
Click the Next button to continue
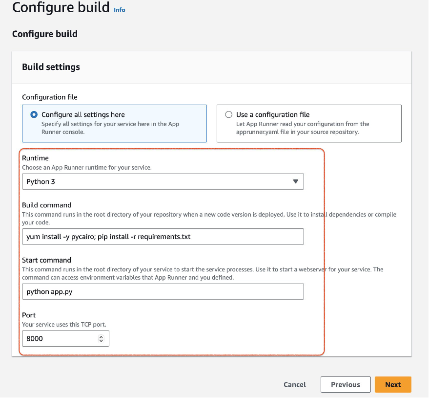pyautogui.click(x=393, y=384)
